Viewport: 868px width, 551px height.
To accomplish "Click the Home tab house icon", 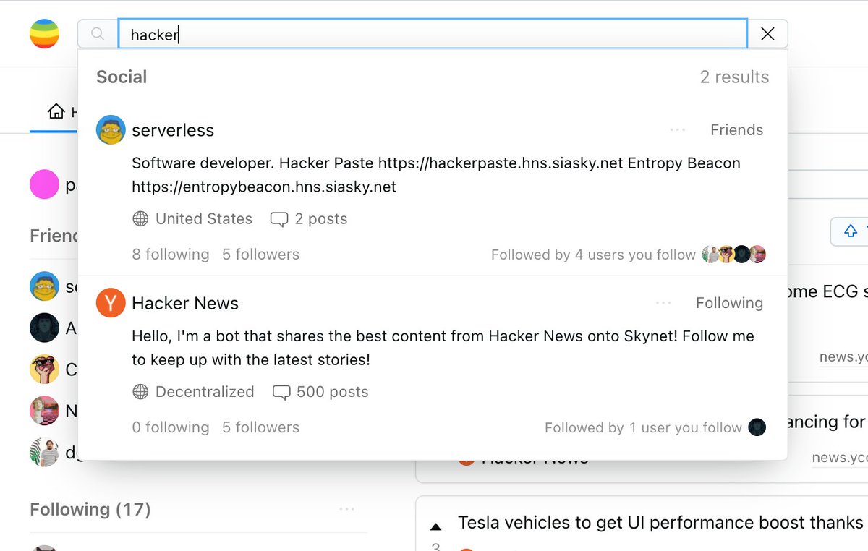I will (x=56, y=111).
